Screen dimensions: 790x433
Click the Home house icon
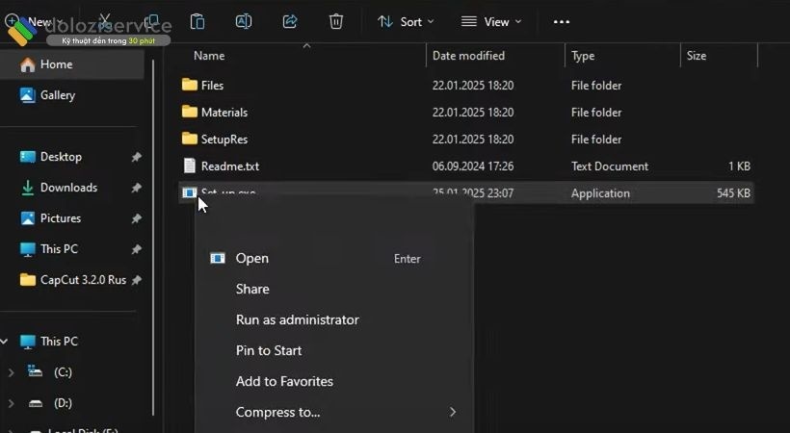click(27, 64)
